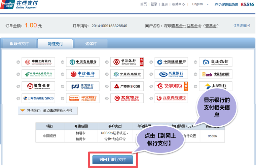This screenshot has width=256, height=168.
Task: Switch to the 银联卡支付 tab
Action: [x=19, y=44]
